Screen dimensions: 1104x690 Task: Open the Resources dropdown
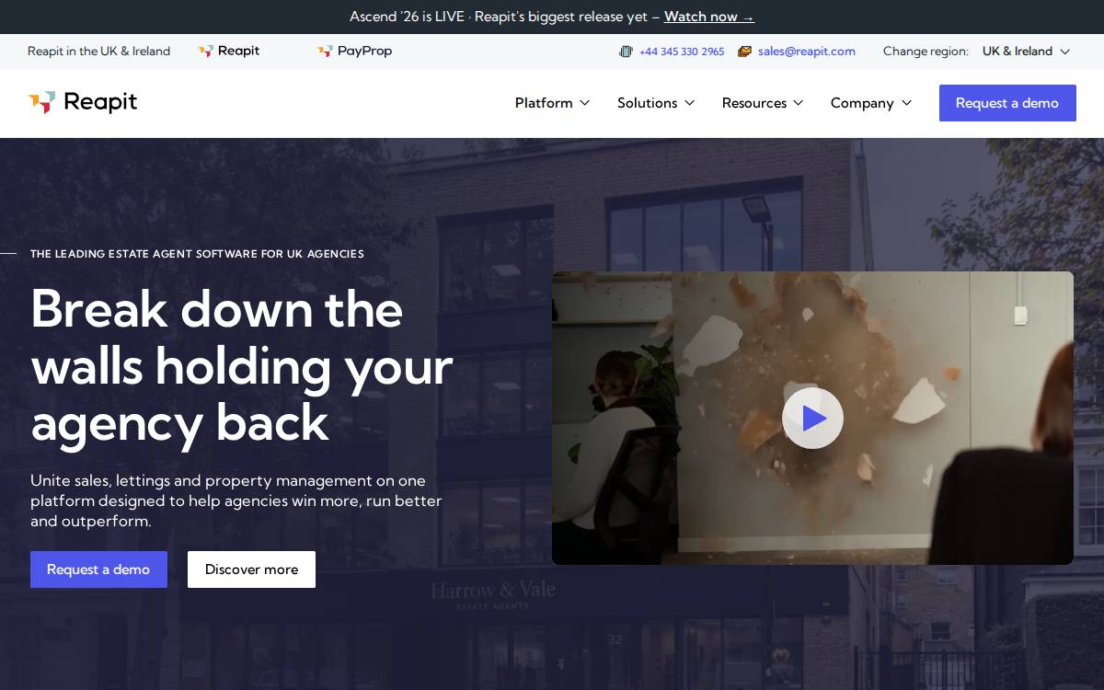click(x=763, y=103)
